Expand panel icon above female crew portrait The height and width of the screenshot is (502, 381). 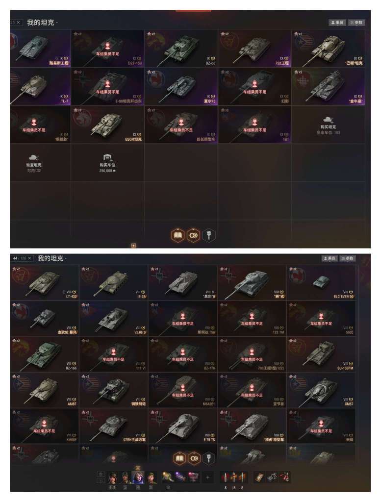pos(138,468)
